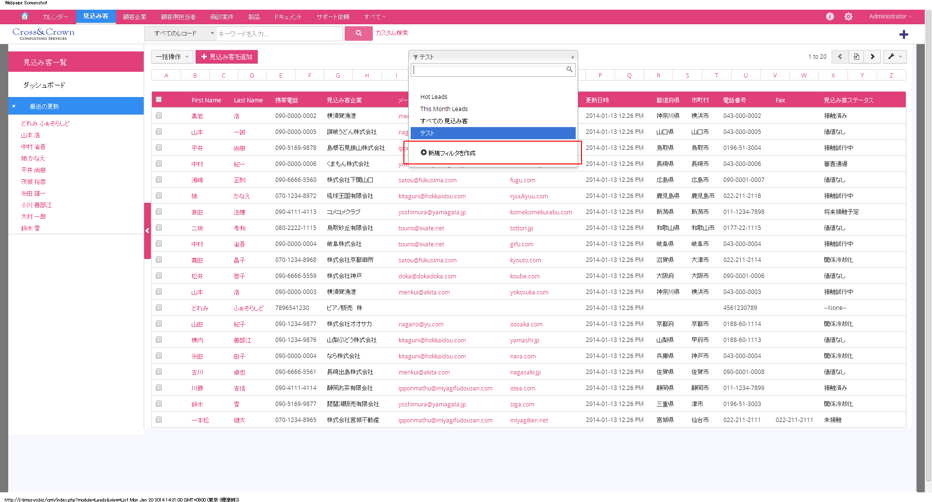Check the row checkbox for 一本松
Viewport: 932px width, 502px height.
159,420
